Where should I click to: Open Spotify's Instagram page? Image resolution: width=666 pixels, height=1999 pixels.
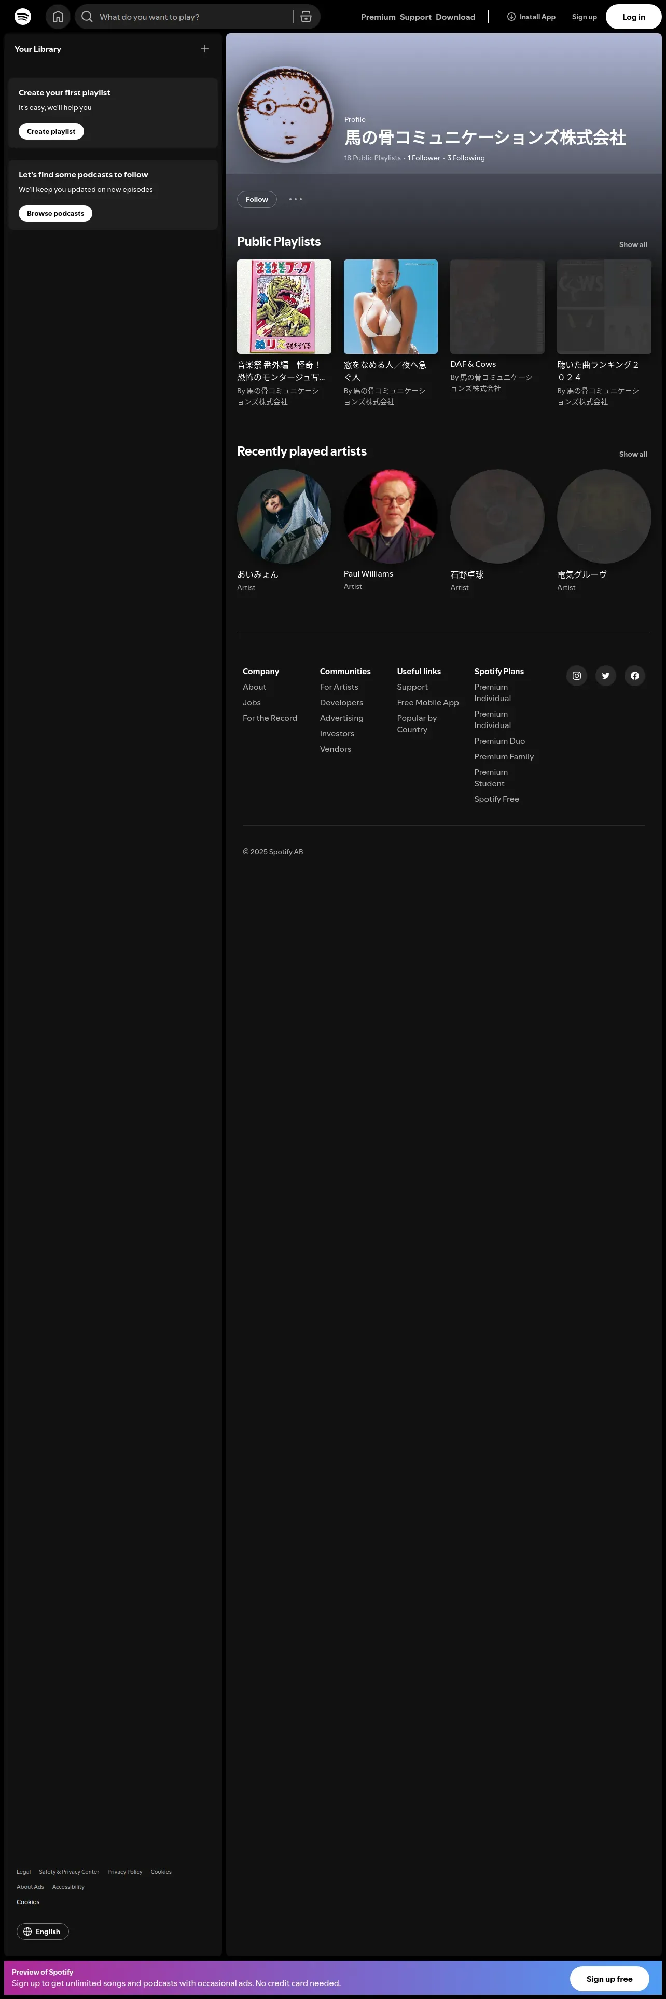(x=577, y=676)
